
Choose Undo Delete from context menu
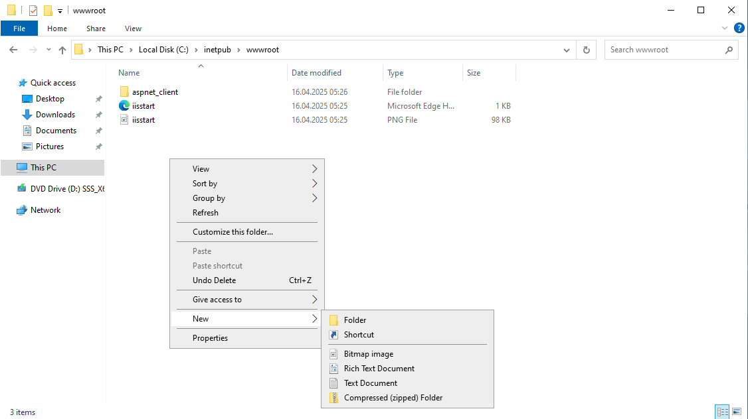[247, 280]
